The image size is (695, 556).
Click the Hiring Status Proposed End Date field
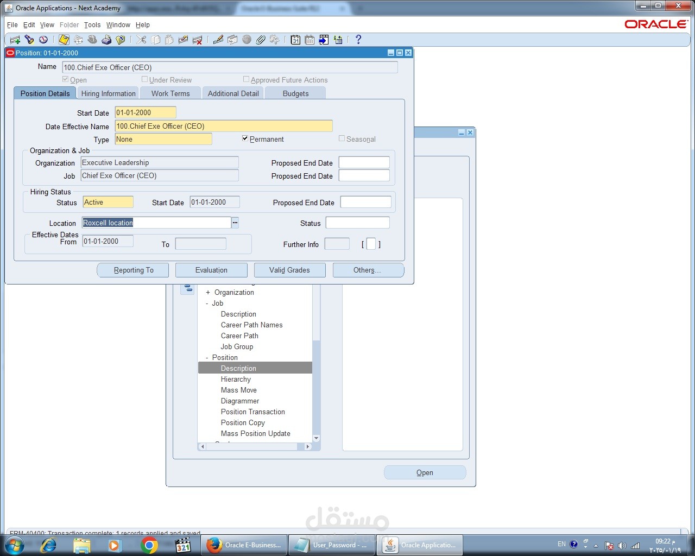365,202
